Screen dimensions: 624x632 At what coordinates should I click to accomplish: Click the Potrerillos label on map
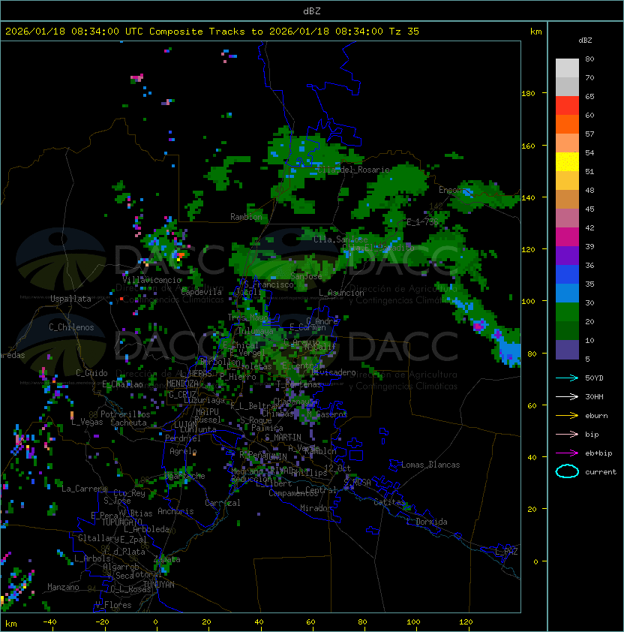125,414
